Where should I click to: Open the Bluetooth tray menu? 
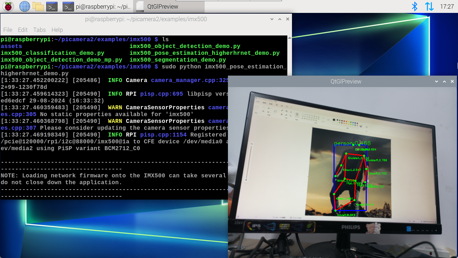415,6
